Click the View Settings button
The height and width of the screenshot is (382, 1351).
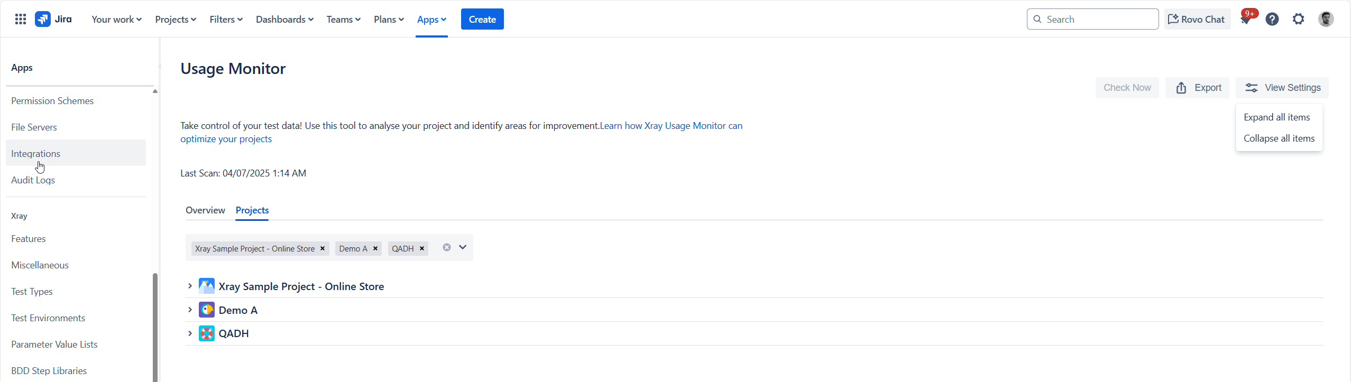click(1282, 88)
